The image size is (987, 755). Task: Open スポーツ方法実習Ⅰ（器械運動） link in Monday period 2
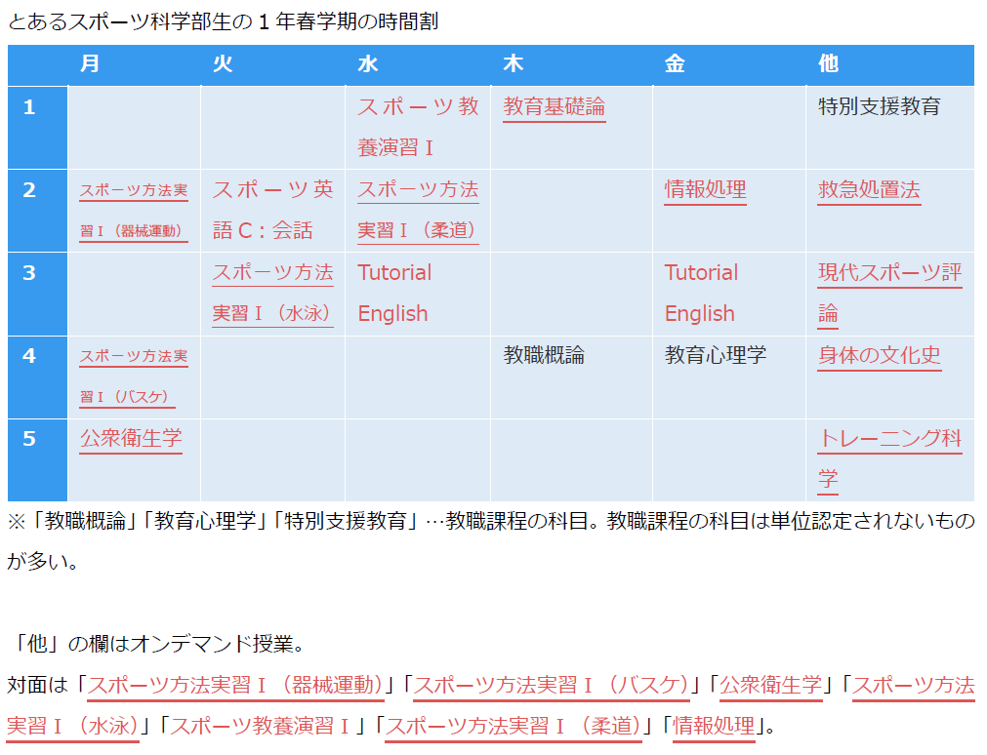tap(134, 211)
